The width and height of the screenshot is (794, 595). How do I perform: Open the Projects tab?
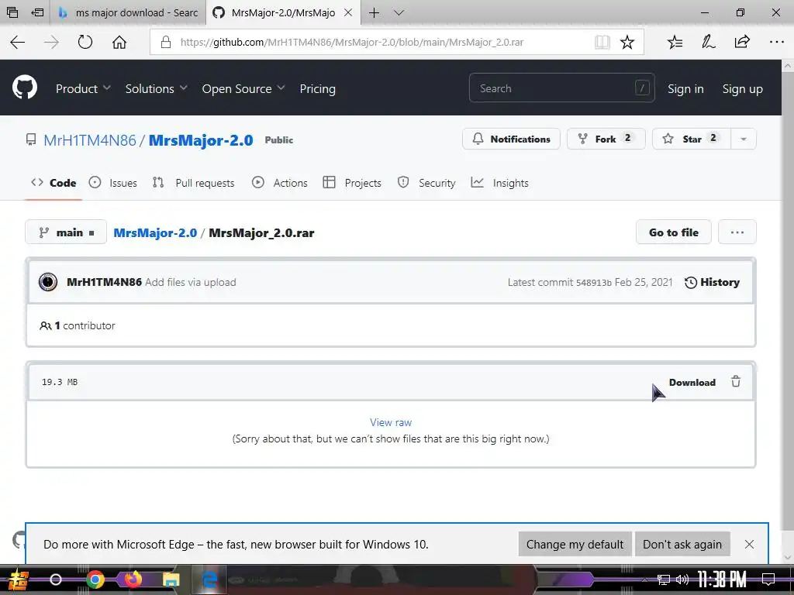(352, 183)
